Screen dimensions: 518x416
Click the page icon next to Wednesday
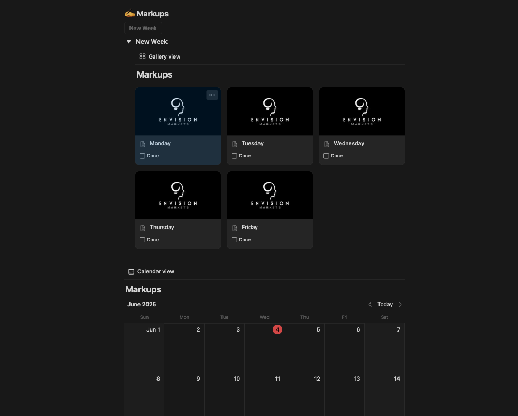click(x=327, y=144)
